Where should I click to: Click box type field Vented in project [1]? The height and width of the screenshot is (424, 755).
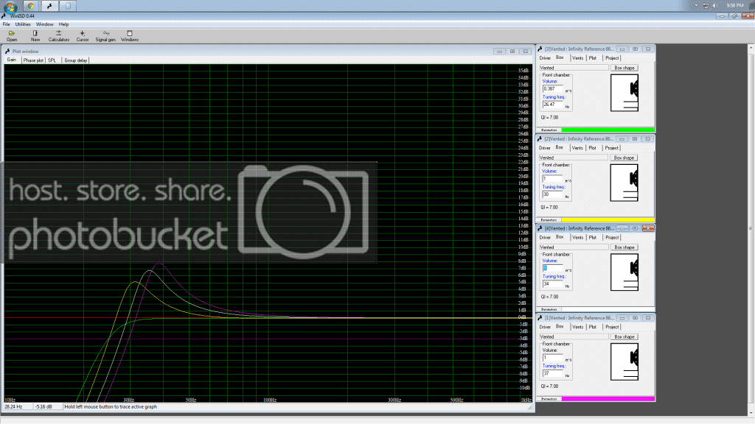tap(573, 336)
